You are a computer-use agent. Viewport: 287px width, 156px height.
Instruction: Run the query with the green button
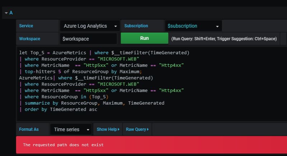144,38
